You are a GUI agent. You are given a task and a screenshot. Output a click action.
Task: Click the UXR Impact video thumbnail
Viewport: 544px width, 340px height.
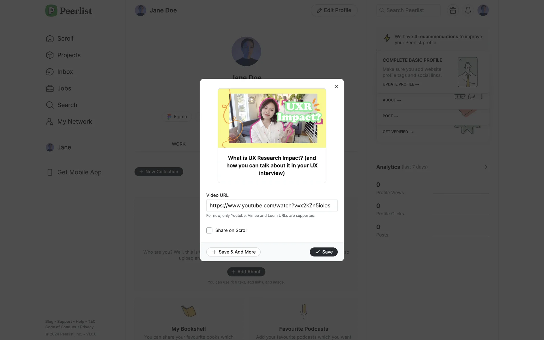pyautogui.click(x=272, y=118)
